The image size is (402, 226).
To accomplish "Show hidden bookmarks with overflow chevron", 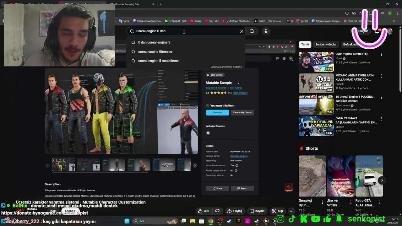I will pos(394,21).
